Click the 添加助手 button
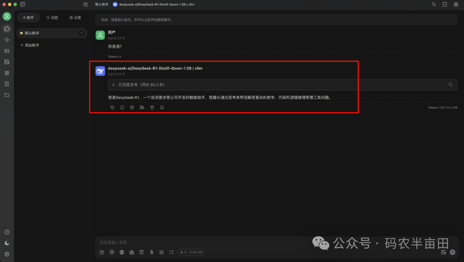The width and height of the screenshot is (464, 262). [30, 45]
